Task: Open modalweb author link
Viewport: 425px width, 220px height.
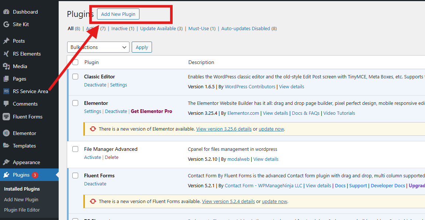Action: pos(239,159)
